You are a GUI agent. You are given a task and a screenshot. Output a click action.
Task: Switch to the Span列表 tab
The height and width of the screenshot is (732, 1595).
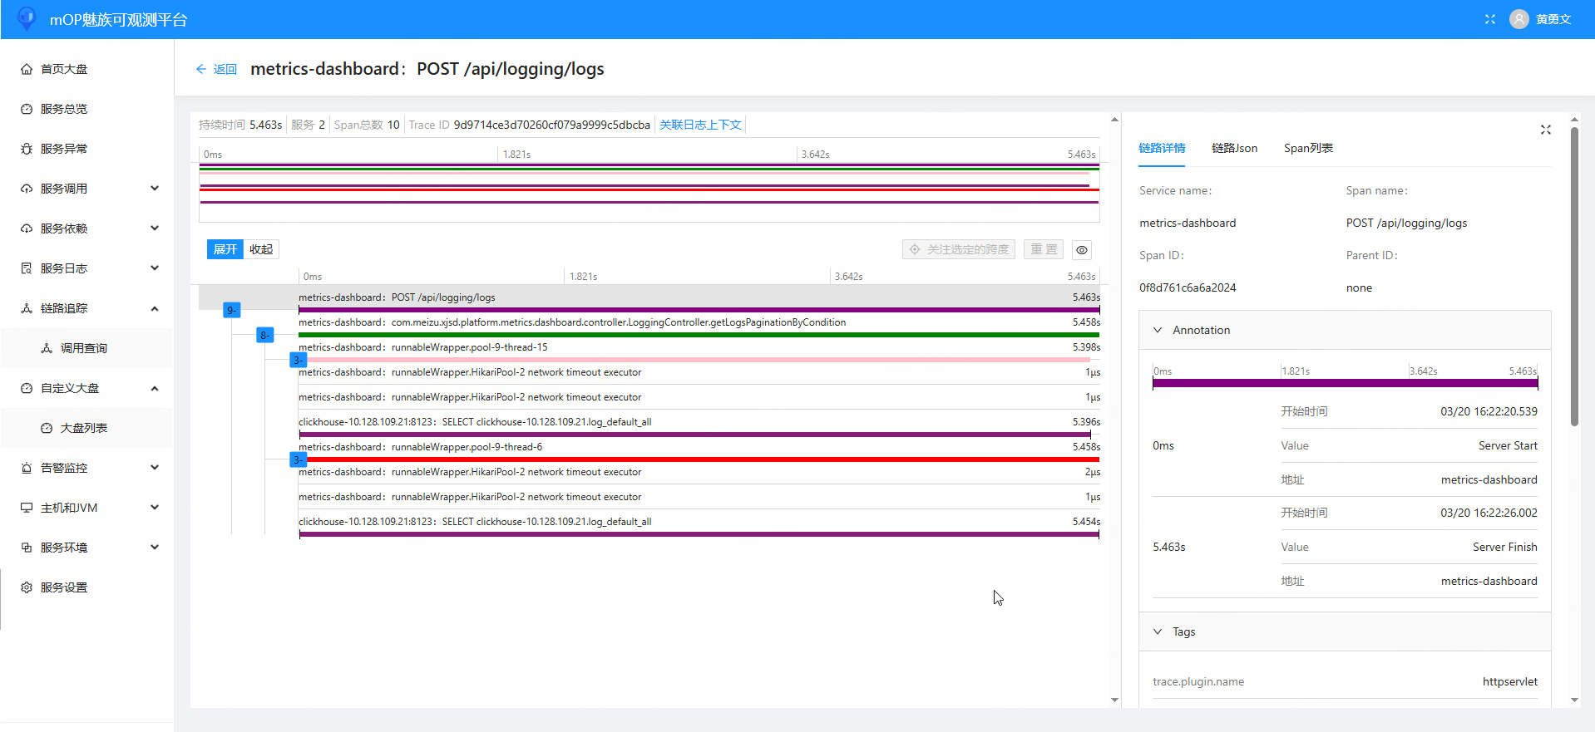pyautogui.click(x=1308, y=148)
